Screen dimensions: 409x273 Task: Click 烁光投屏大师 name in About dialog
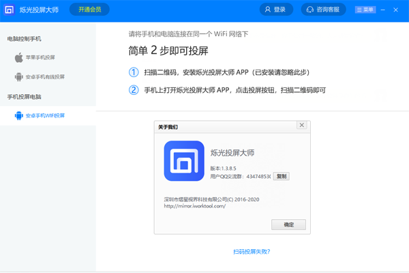coord(232,153)
